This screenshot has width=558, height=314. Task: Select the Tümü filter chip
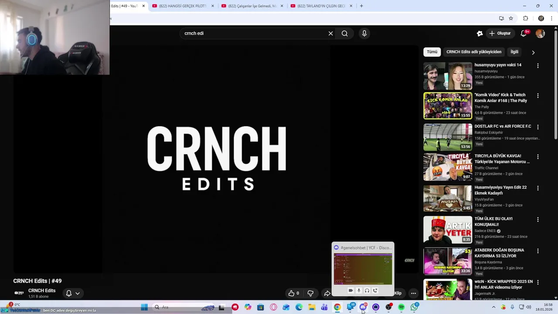tap(432, 52)
